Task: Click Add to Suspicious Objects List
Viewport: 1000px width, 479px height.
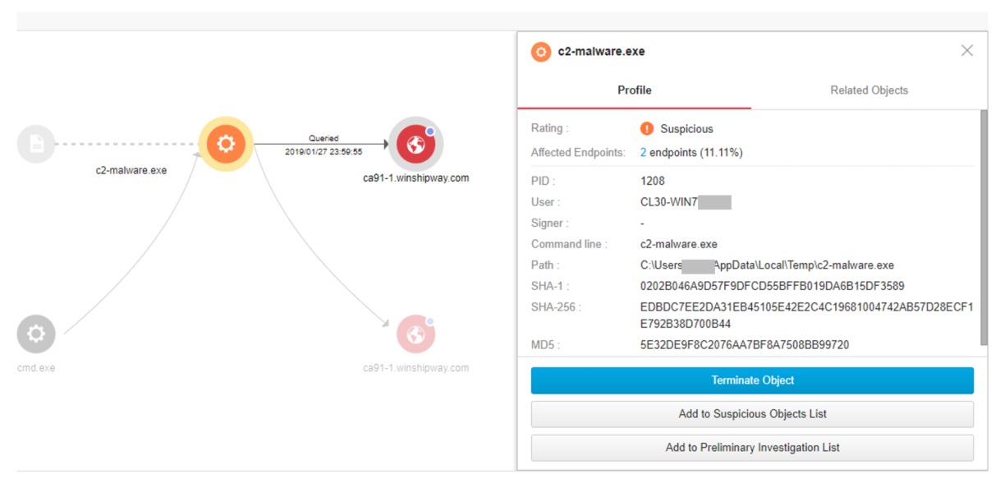Action: (752, 414)
